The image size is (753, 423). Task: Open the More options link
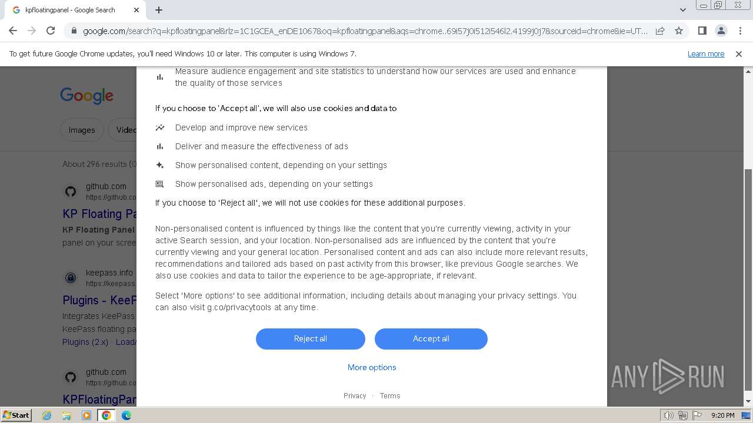(372, 368)
